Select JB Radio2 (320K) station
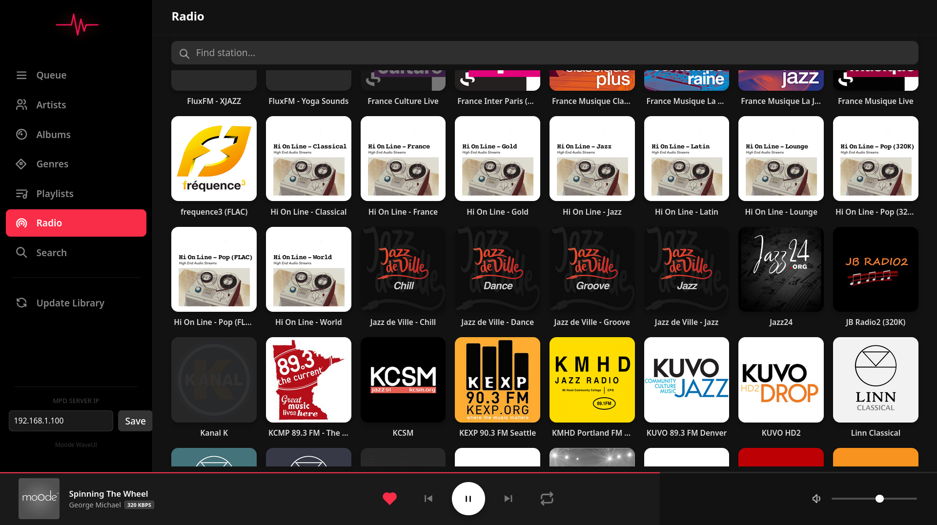 tap(876, 269)
